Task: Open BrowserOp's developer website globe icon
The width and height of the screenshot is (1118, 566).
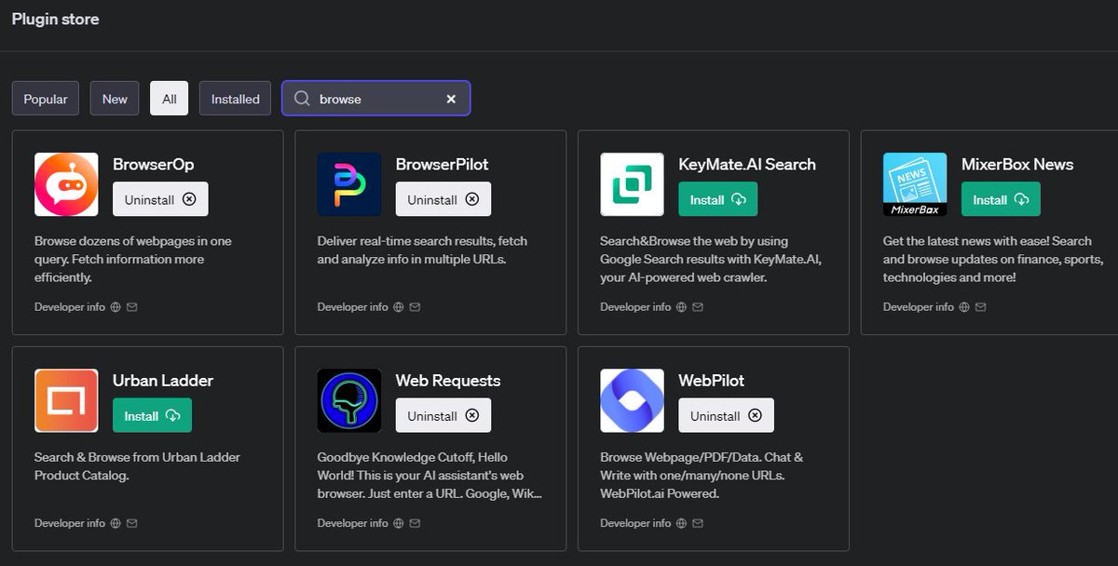Action: click(115, 306)
